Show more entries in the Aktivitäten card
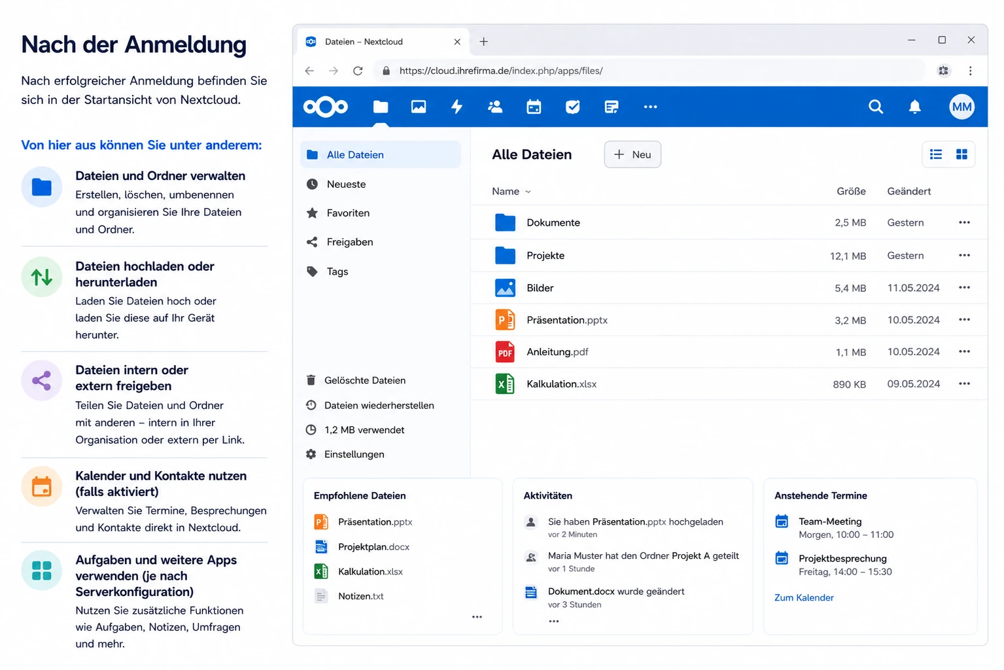 pyautogui.click(x=554, y=621)
